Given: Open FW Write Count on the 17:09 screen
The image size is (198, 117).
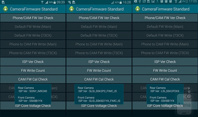Looking at the screenshot, I should click(165, 71).
